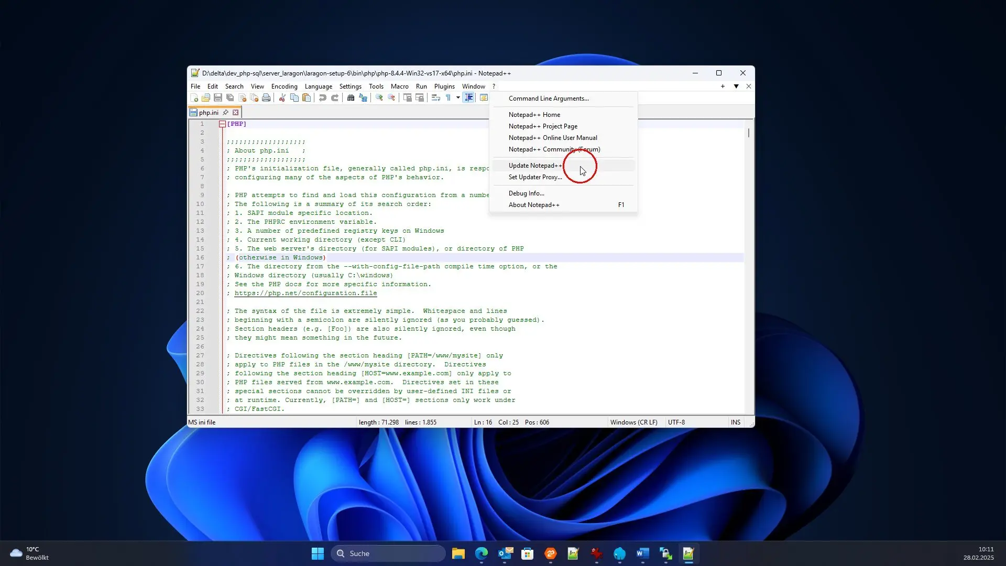Open the weather widget showing 10°C
This screenshot has width=1006, height=566.
[x=30, y=553]
